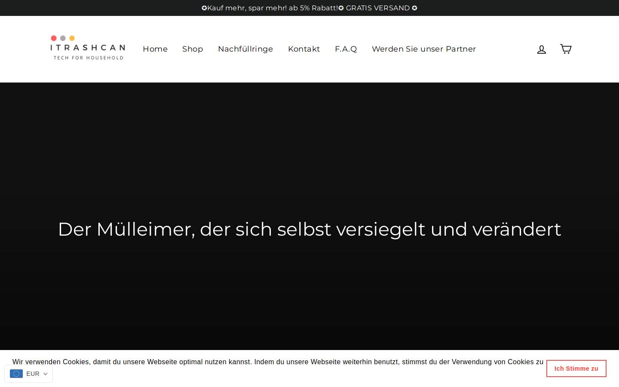The image size is (619, 387).
Task: Open the Nachfüllringe menu item
Action: [245, 49]
